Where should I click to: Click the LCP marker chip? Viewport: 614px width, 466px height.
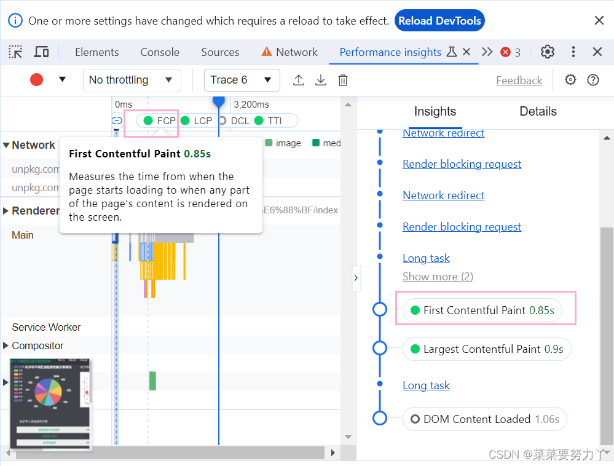pyautogui.click(x=197, y=120)
